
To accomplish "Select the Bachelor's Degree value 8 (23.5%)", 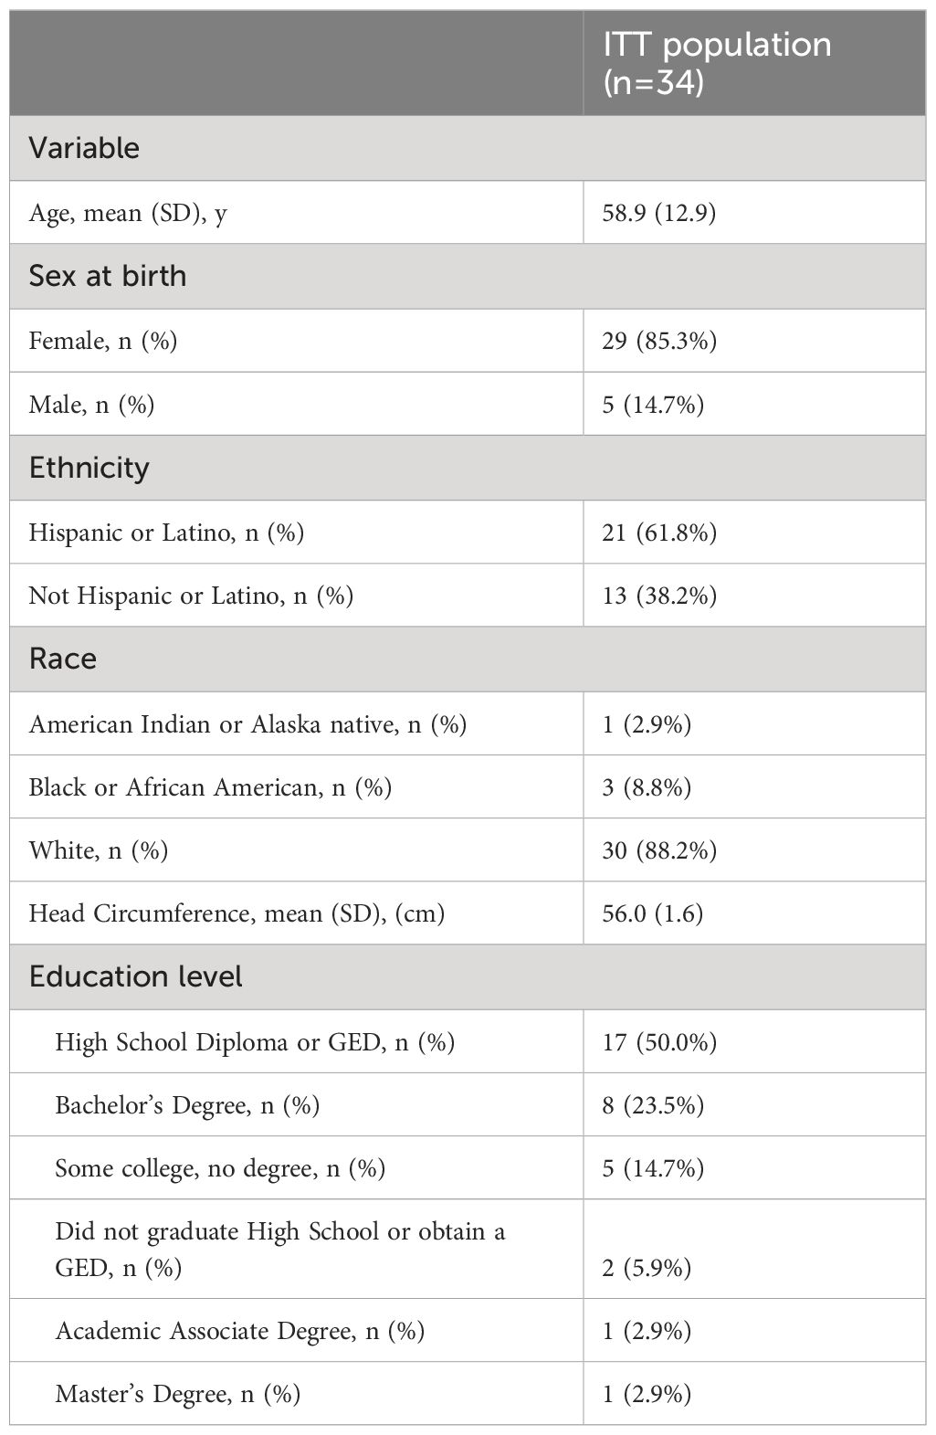I will point(653,1105).
